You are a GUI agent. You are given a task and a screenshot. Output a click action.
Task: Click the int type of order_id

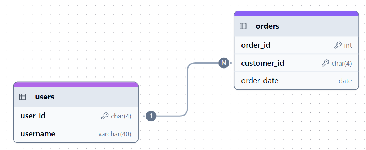point(348,45)
